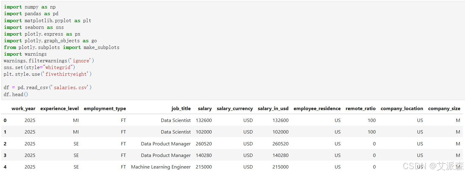
Task: Click company_size 'M' in row 1
Action: 458,132
